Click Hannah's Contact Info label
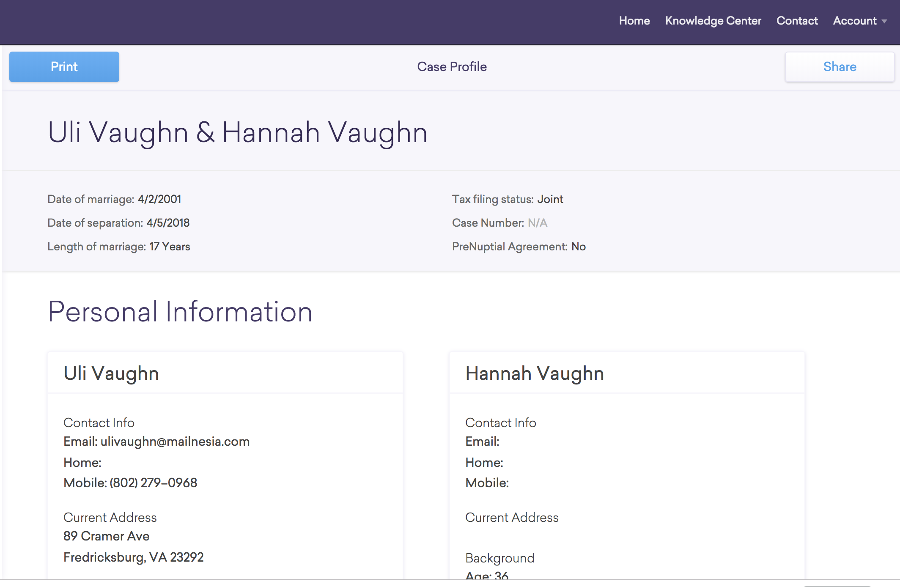Screen dimensions: 900x587 501,423
